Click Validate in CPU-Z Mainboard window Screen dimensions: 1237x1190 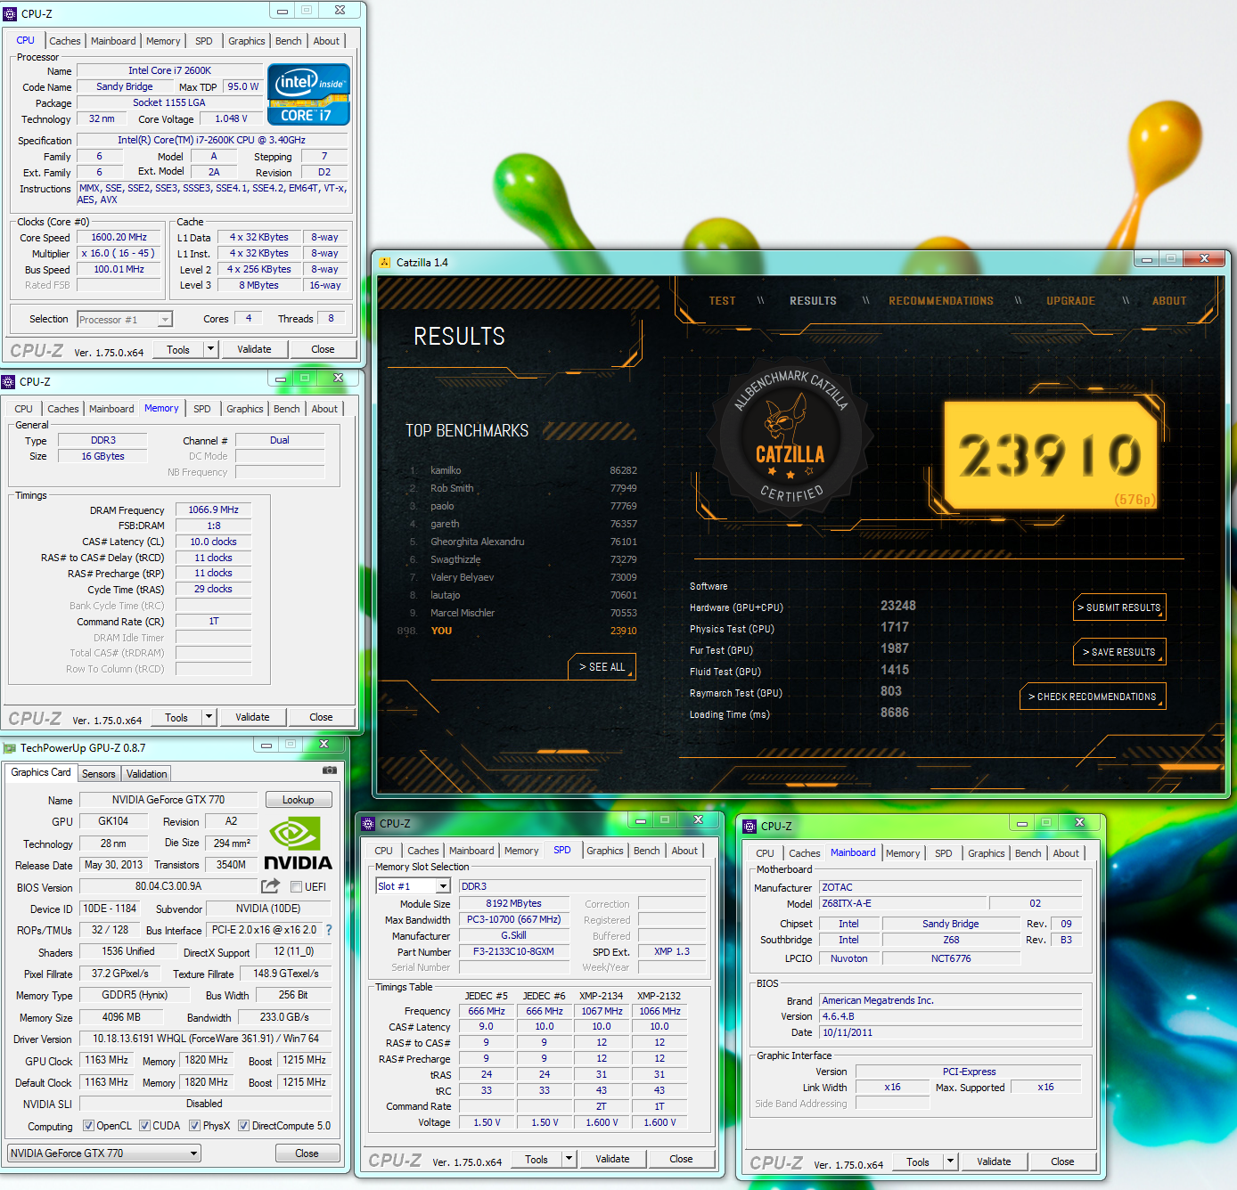point(994,1161)
